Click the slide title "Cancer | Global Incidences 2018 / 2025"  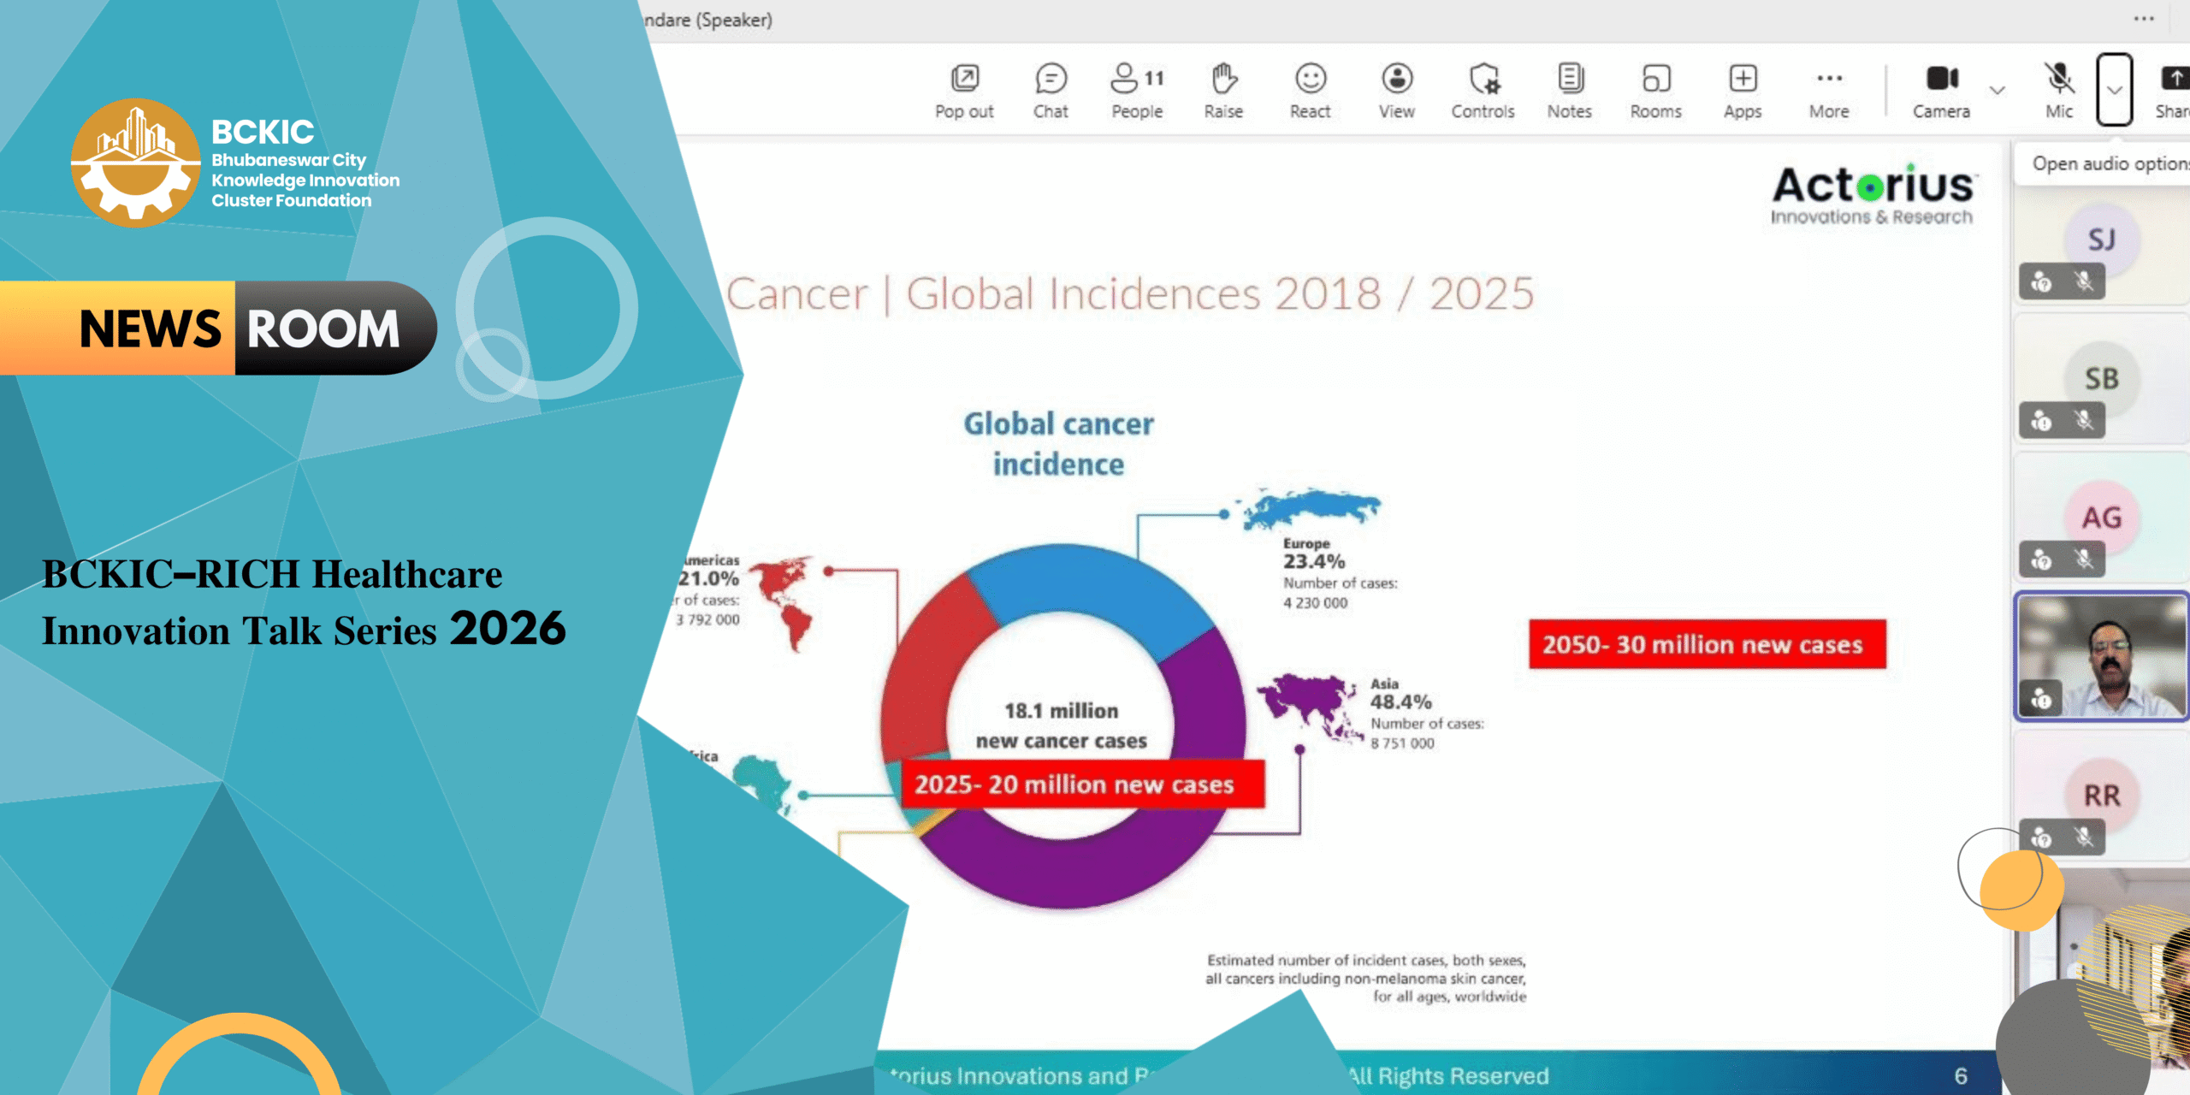pos(1130,293)
